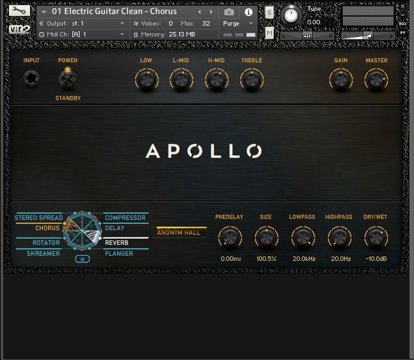
Task: Select the ROTATOR effect
Action: click(x=46, y=242)
